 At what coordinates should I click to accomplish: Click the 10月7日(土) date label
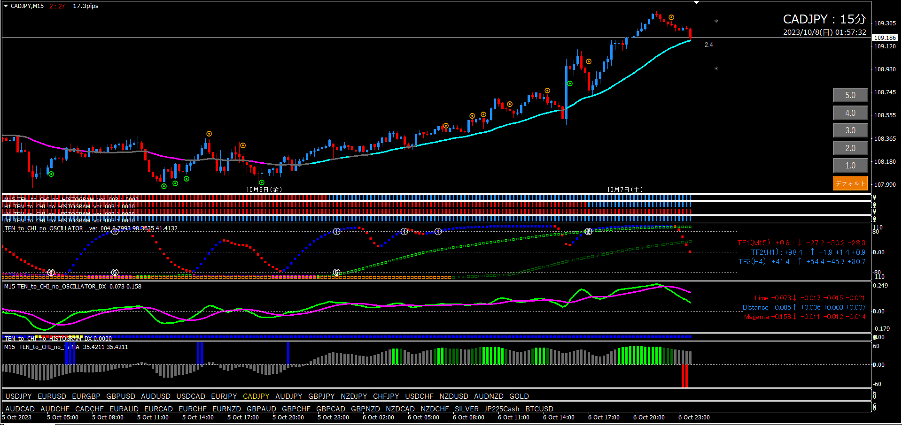click(x=625, y=190)
